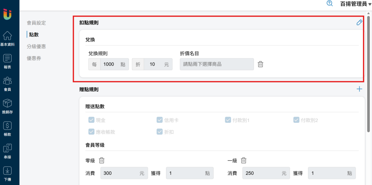Toggle the 現金 checkbox
Viewport: 372px width, 185px height.
tap(92, 120)
